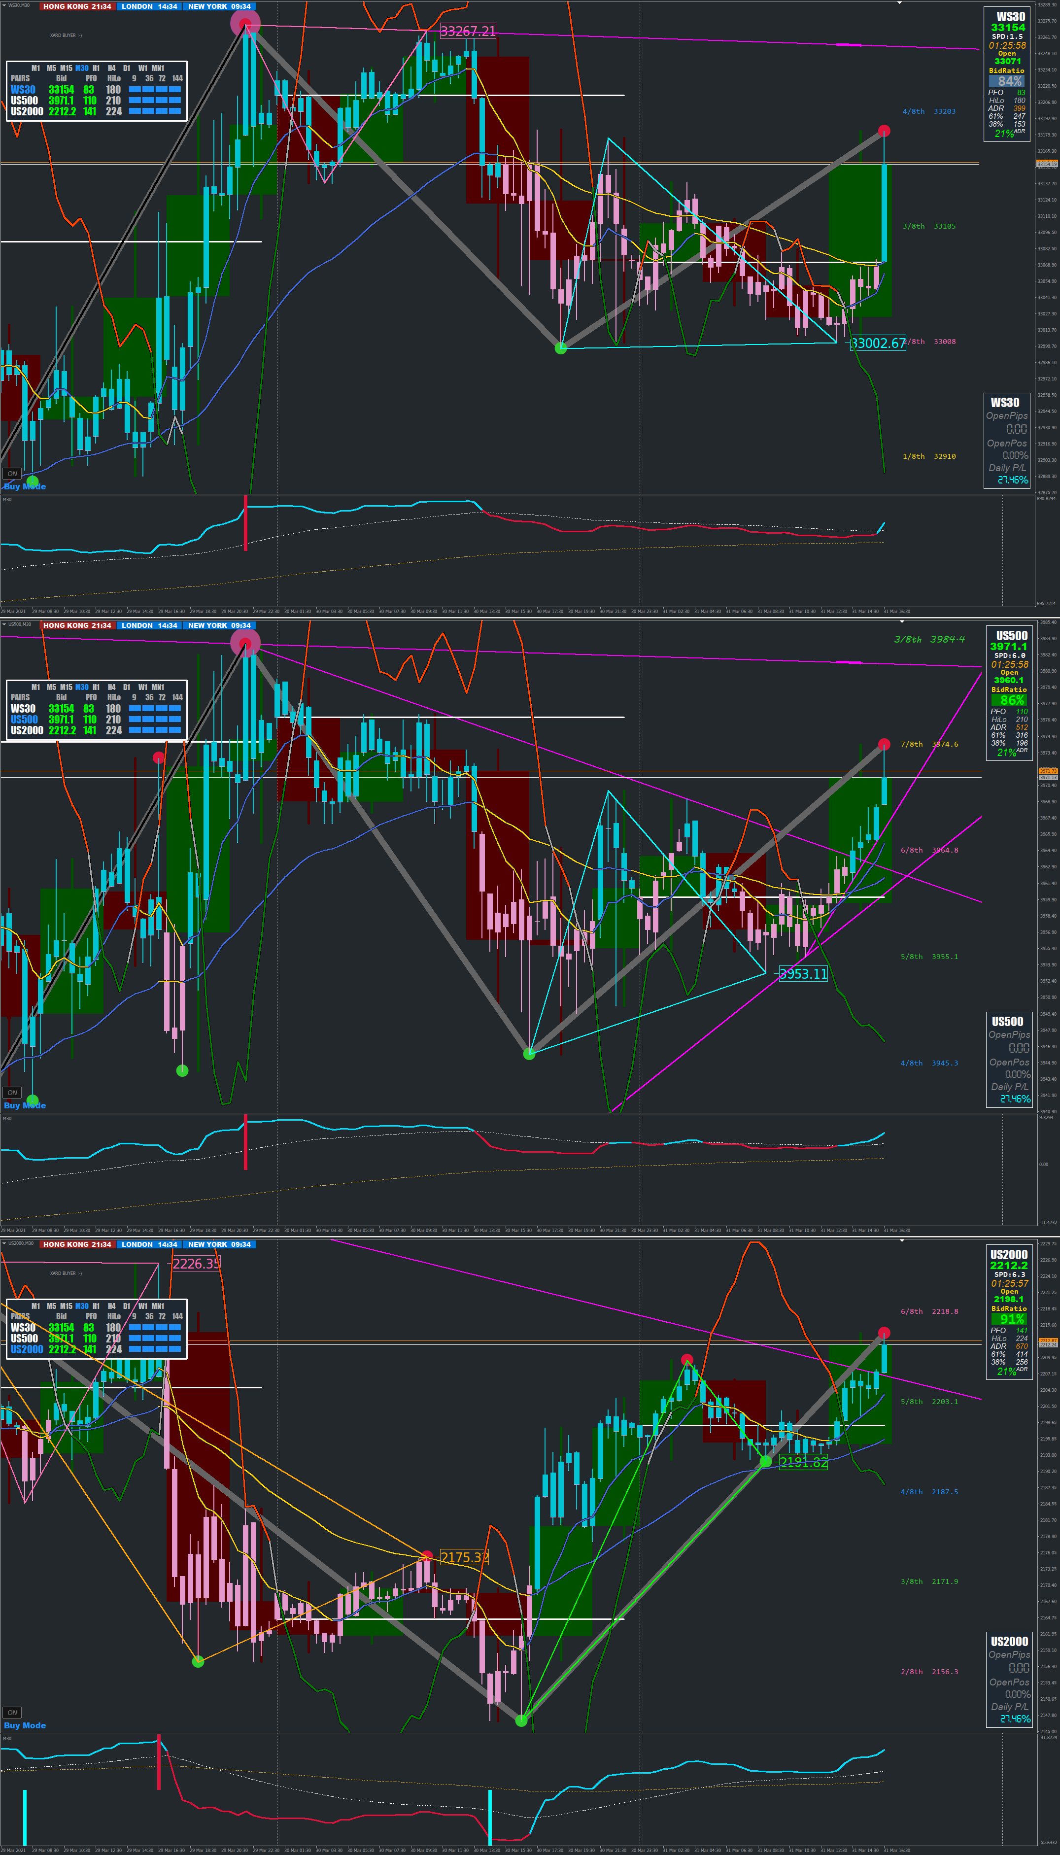Toggle the ON button in the middle US500 chart
This screenshot has width=1060, height=1855.
point(12,1092)
